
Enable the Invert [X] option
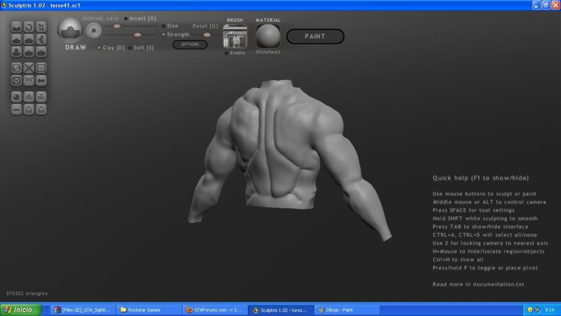click(x=126, y=19)
